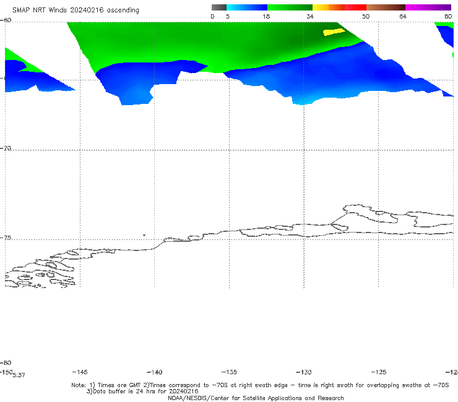This screenshot has width=458, height=402.
Task: Click the latitude label '-80' at the bottom left
Action: point(6,362)
